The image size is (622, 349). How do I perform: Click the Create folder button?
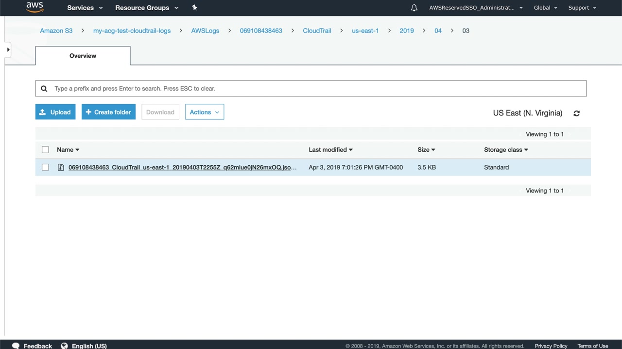click(x=108, y=112)
